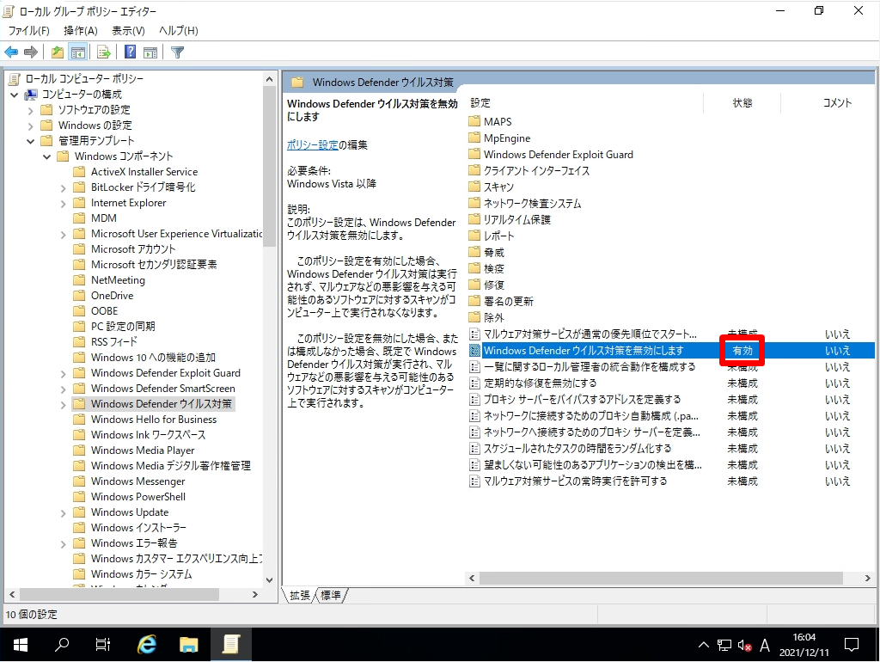Screen dimensions: 880x662
Task: Click ポリシー設定 edit link
Action: coord(313,144)
